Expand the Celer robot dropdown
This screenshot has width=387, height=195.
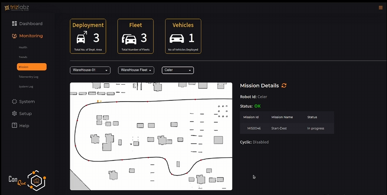tap(177, 70)
